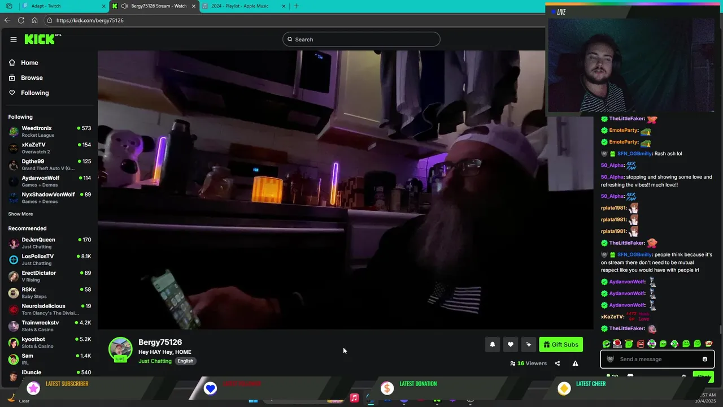Click LosPollosTV channel avatar
This screenshot has height=407, width=723.
pyautogui.click(x=14, y=259)
